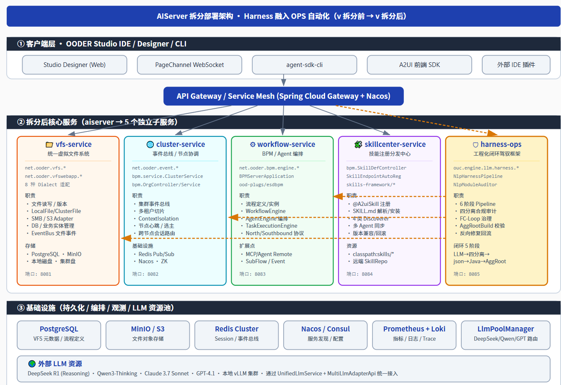Click the shield icon beside harness-ops
Screen dimensions: 561x385
pos(476,145)
